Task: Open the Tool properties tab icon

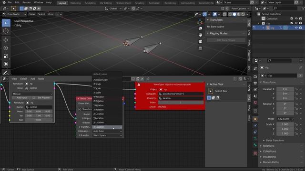Action: coord(255,68)
